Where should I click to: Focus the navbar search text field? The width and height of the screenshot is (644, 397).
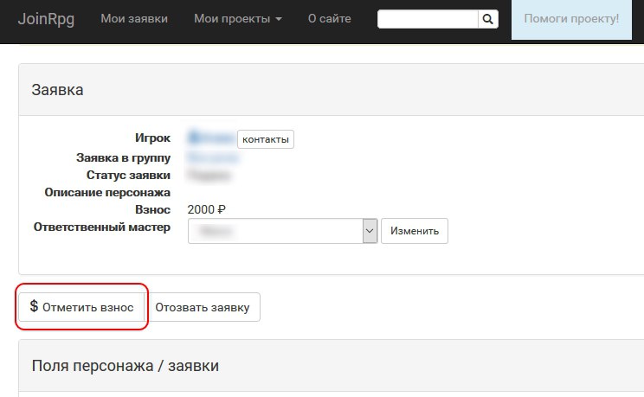(x=428, y=19)
